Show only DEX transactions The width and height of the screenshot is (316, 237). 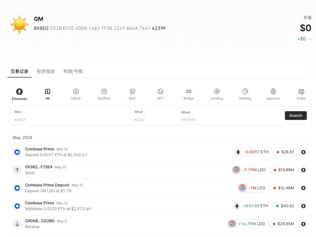click(132, 91)
